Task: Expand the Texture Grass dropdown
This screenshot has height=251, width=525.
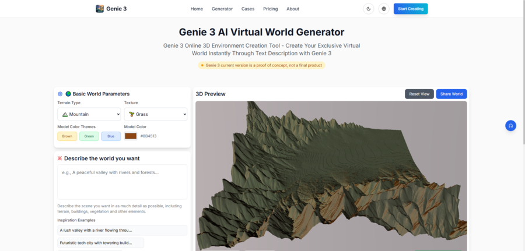Action: pos(156,114)
